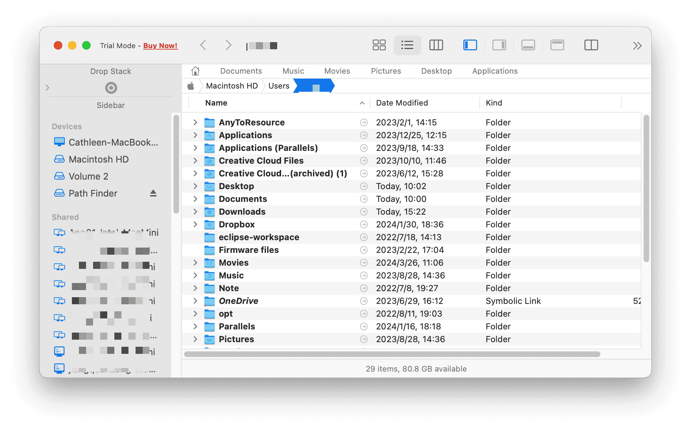The image size is (691, 430).
Task: Click the Name column header to sort
Action: click(216, 103)
